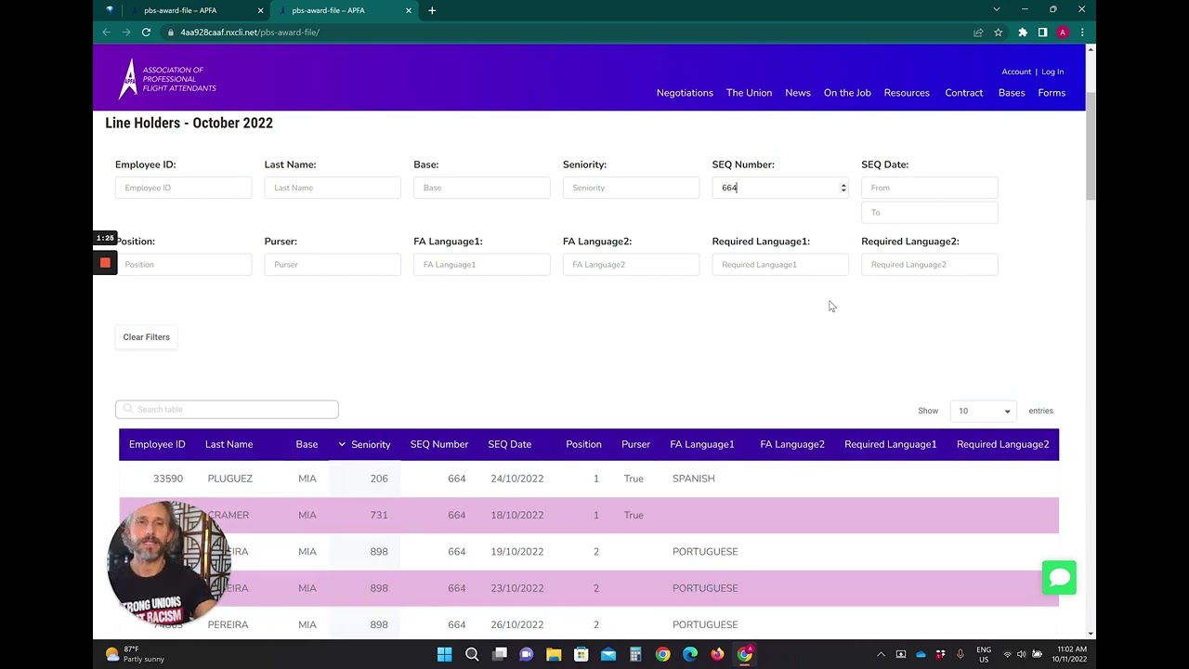Open taskbar Search icon
1189x669 pixels.
(472, 654)
